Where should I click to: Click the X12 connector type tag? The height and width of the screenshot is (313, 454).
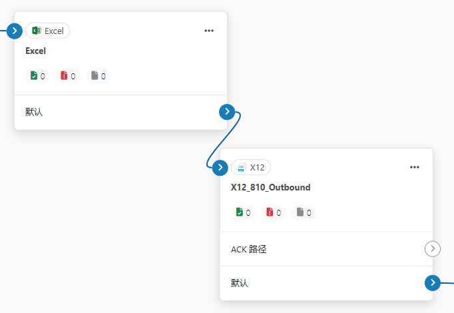(251, 167)
